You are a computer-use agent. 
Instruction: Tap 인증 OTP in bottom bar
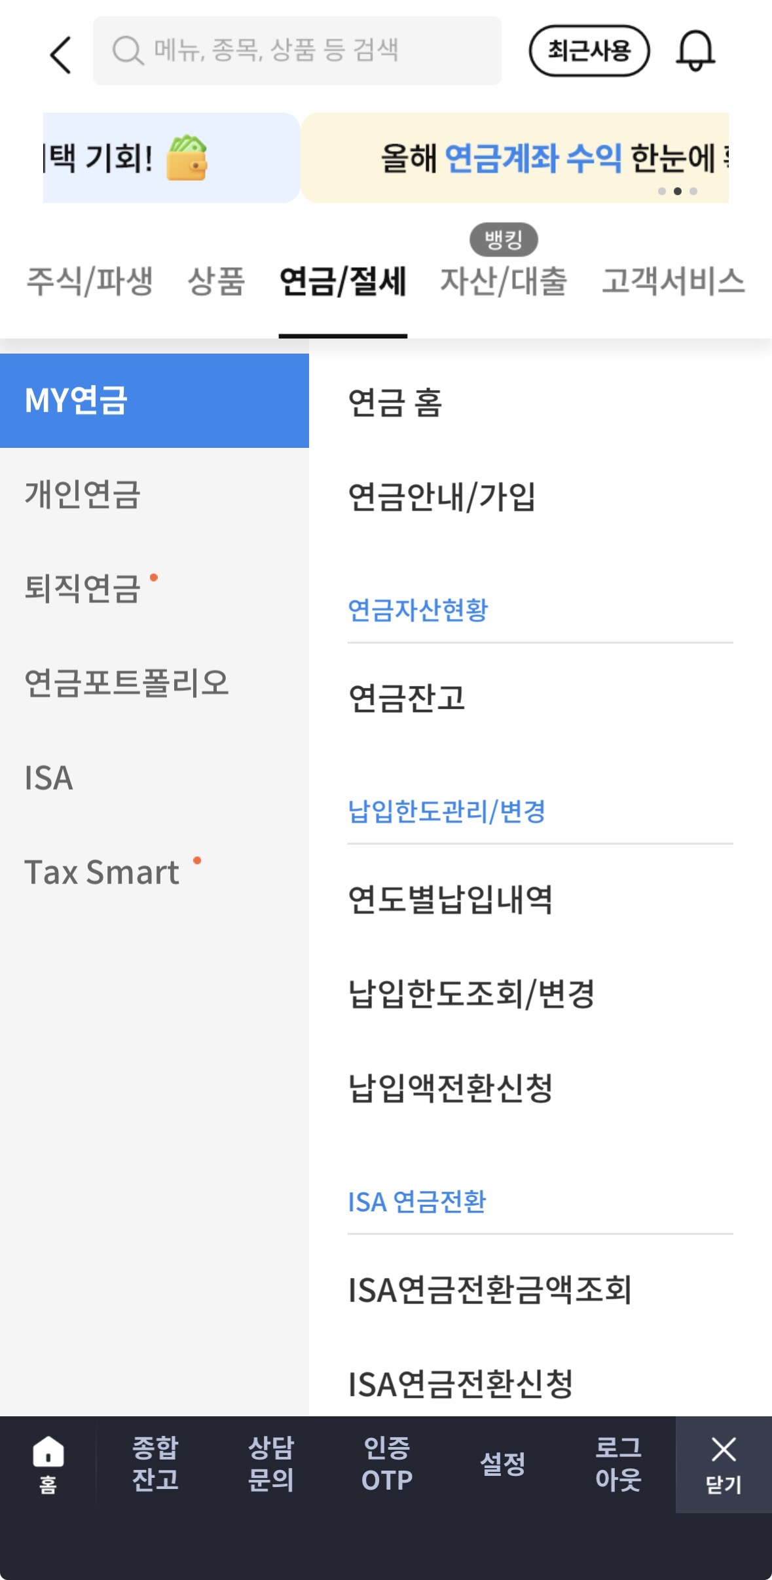[387, 1464]
